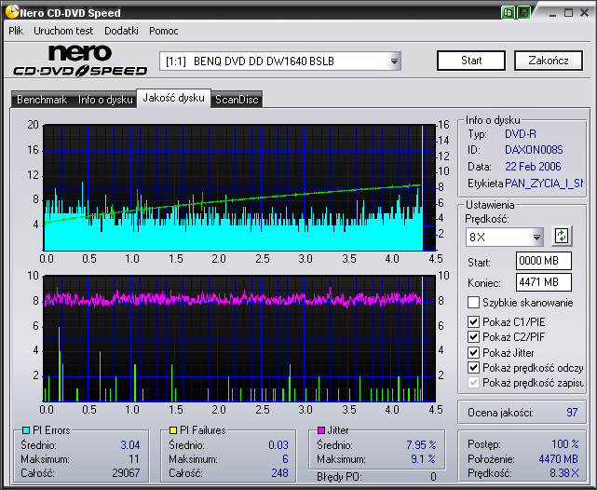
Task: Click the Położenie value 4470 MB
Action: click(x=559, y=459)
